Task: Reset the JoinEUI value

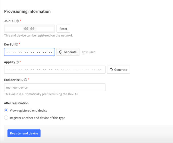Action: pos(63,29)
